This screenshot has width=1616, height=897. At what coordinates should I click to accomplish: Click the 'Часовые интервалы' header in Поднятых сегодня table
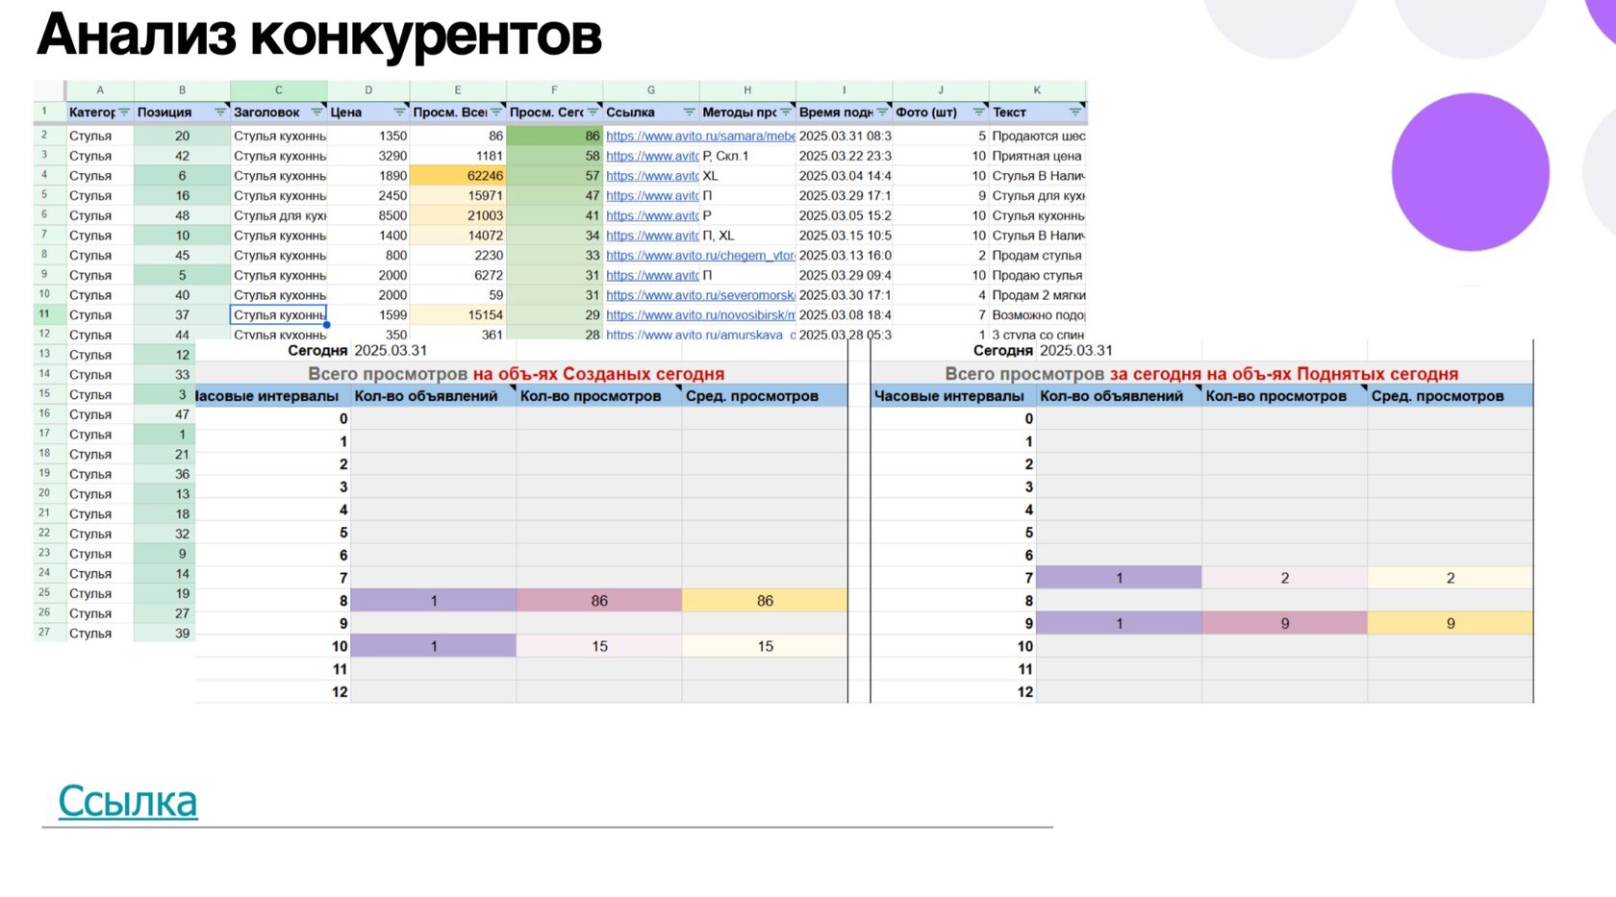[x=953, y=396]
